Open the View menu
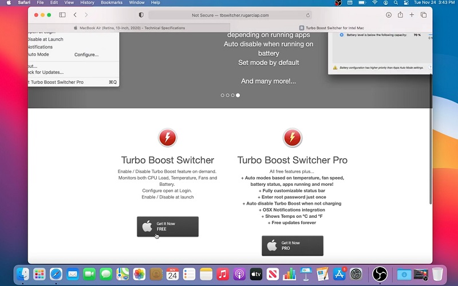The height and width of the screenshot is (286, 458). pyautogui.click(x=69, y=3)
